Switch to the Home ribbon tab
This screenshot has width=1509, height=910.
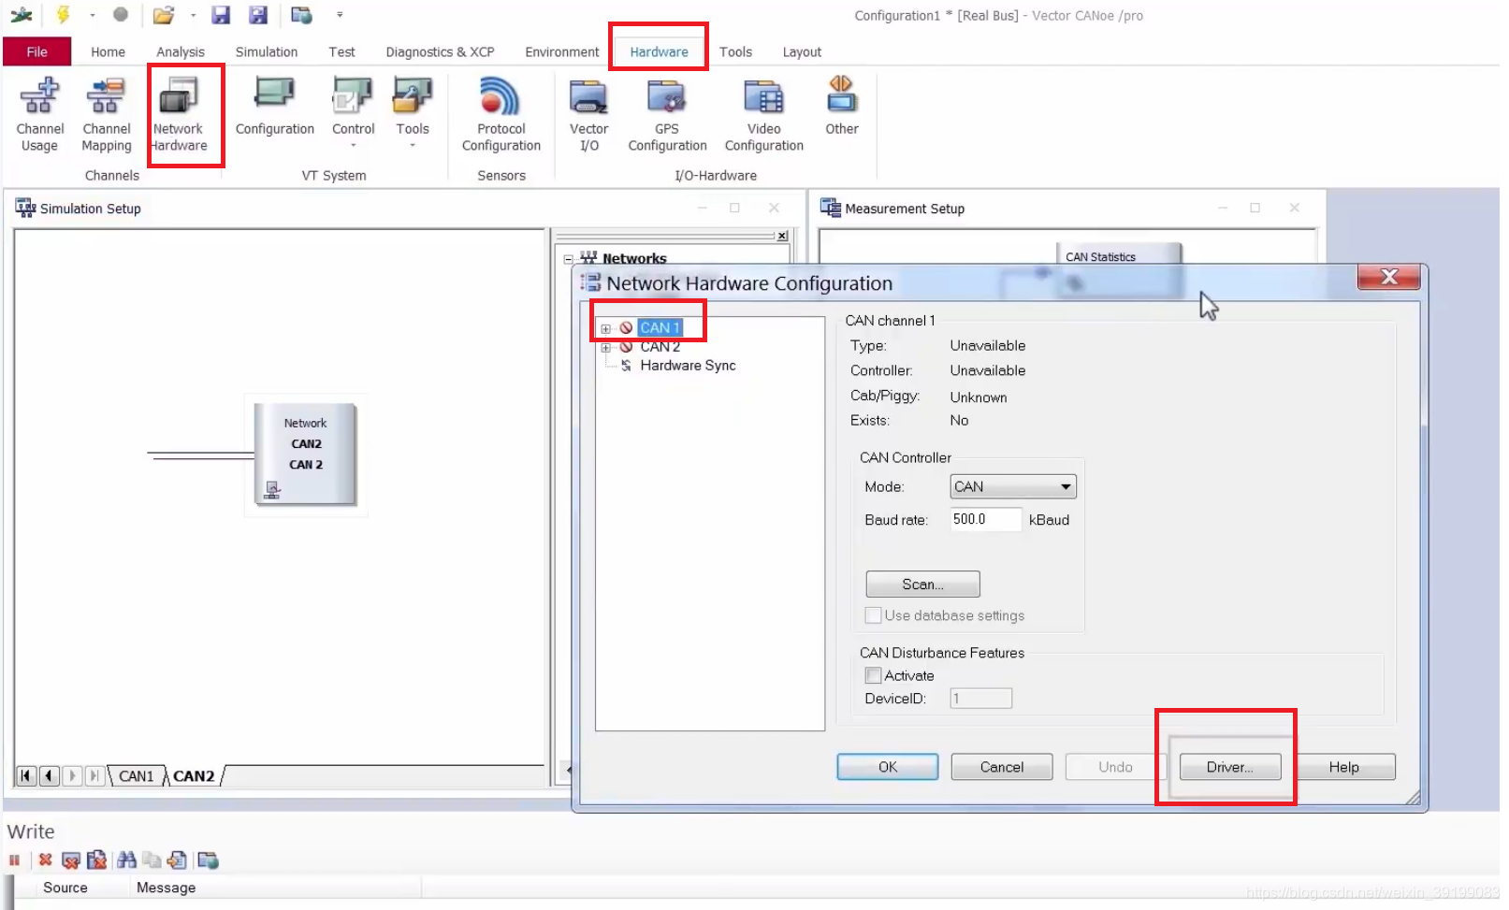[x=108, y=51]
